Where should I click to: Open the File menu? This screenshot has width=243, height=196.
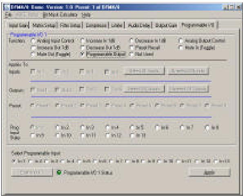point(8,15)
